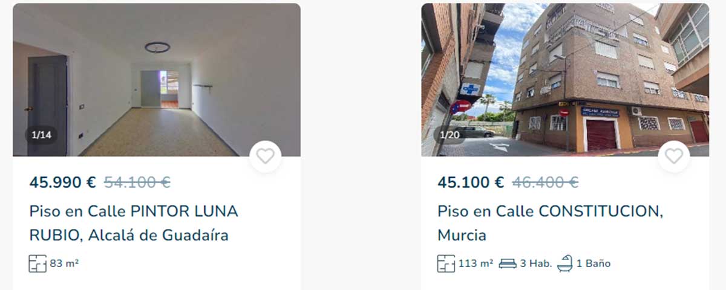The width and height of the screenshot is (726, 290).
Task: Click the bathtub icon beside 1 Baño
Action: [x=564, y=263]
